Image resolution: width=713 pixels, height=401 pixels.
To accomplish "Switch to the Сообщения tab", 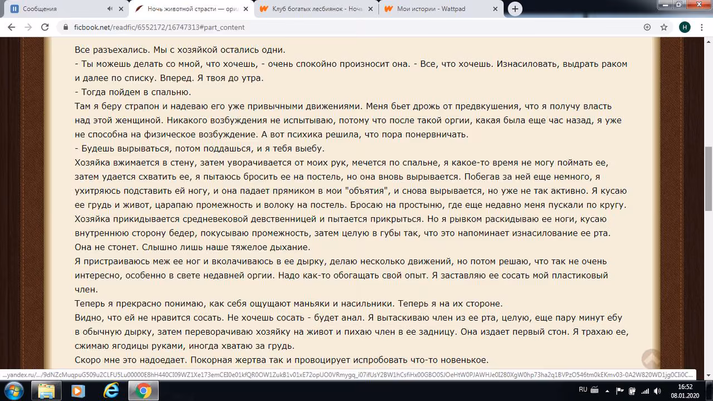I will tap(66, 9).
